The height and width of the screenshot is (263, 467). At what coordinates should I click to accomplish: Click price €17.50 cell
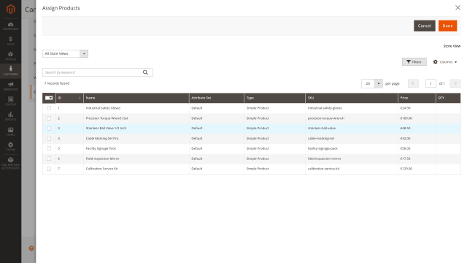pos(417,159)
